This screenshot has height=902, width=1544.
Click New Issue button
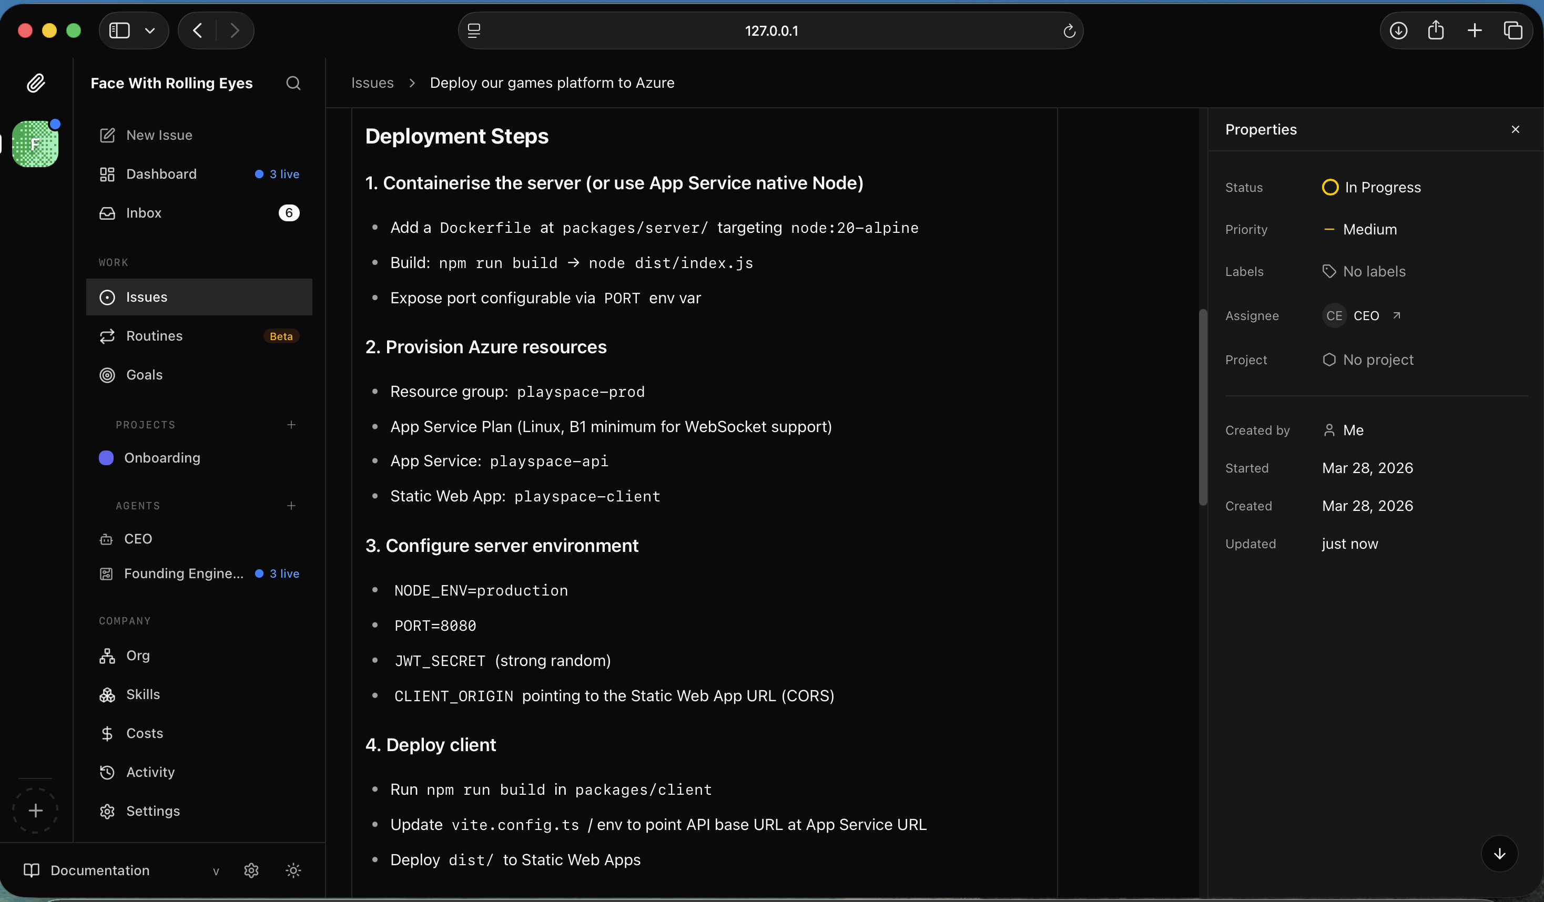point(159,135)
